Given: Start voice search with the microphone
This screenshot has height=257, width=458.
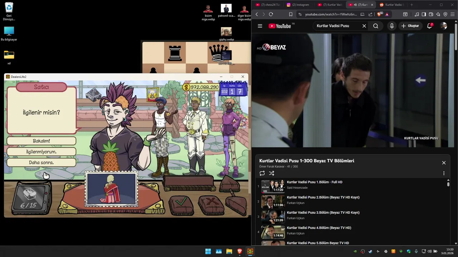Looking at the screenshot, I should pos(392,26).
